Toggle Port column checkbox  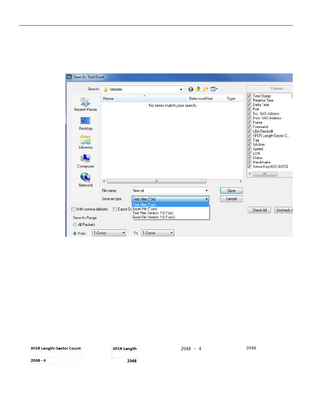(249, 109)
